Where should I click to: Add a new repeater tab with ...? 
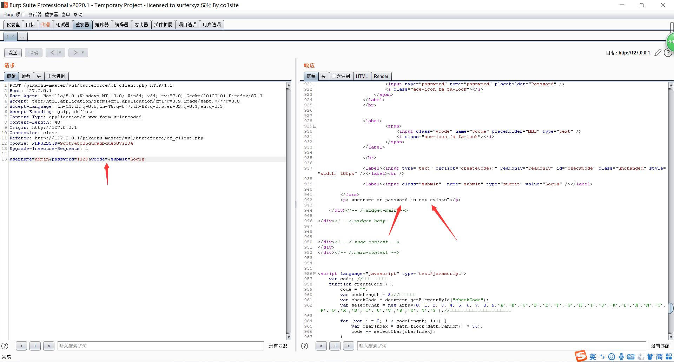pos(22,36)
